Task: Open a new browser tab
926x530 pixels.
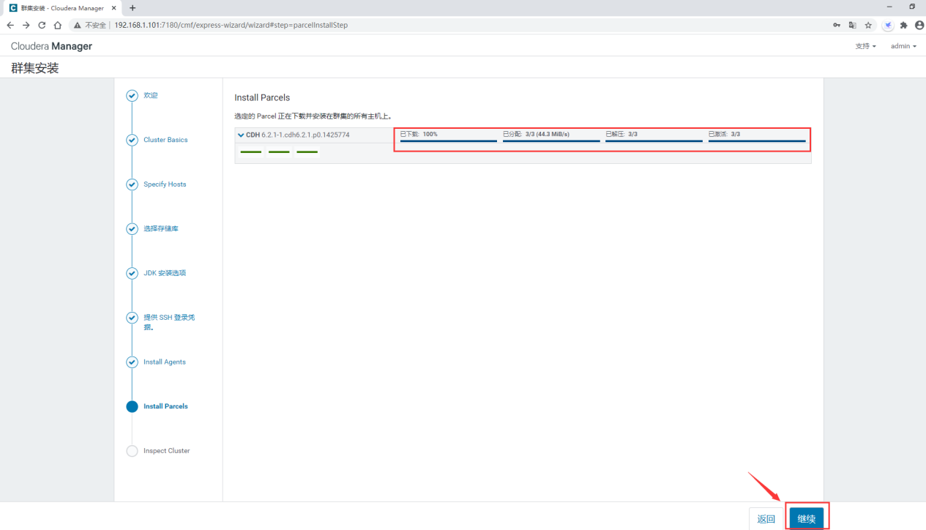Action: tap(132, 8)
